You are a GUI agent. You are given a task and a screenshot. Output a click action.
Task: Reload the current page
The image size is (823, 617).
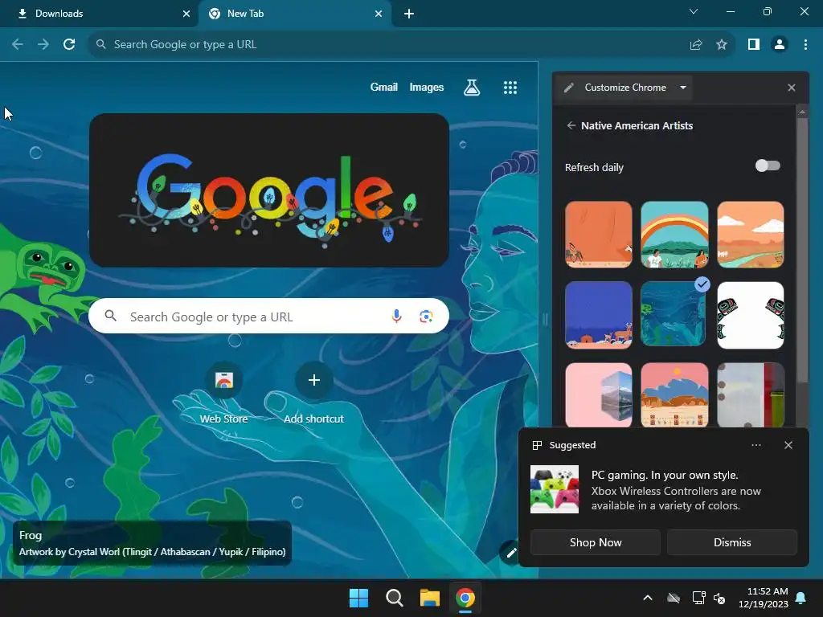point(69,45)
